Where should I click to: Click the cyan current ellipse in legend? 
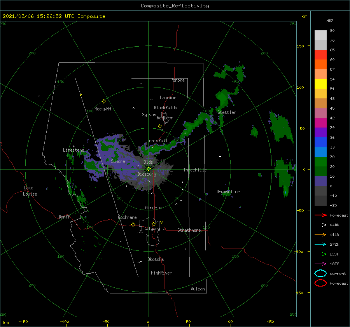coord(320,273)
